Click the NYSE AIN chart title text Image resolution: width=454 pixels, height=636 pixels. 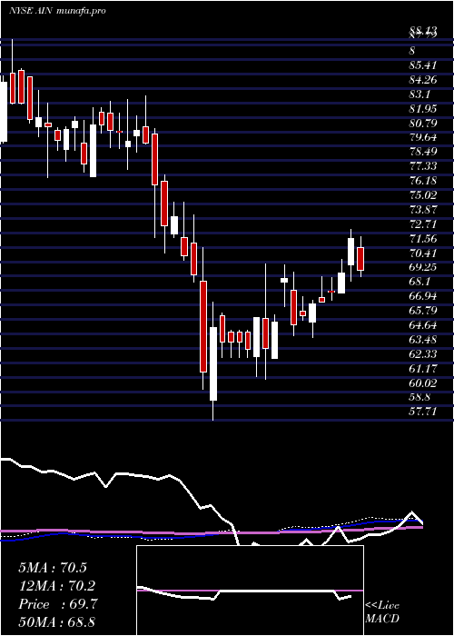tap(57, 11)
